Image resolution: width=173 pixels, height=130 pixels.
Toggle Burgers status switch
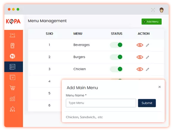pos(116,57)
